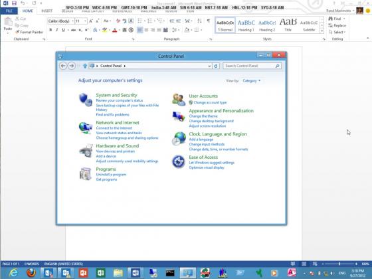
Task: Open Network and Internet category link
Action: coord(118,123)
